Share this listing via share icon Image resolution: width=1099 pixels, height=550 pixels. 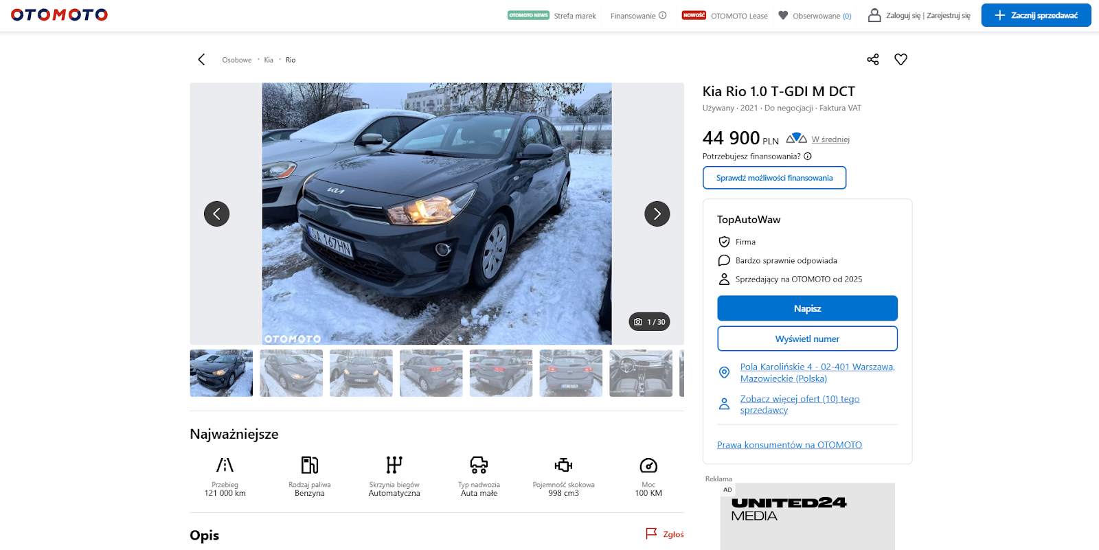[873, 60]
